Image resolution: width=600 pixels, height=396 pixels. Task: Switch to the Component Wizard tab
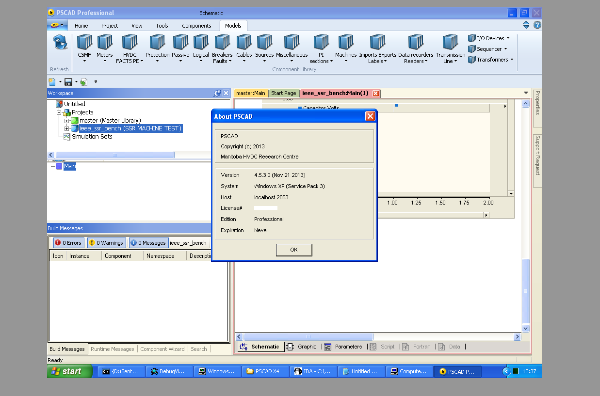[162, 349]
